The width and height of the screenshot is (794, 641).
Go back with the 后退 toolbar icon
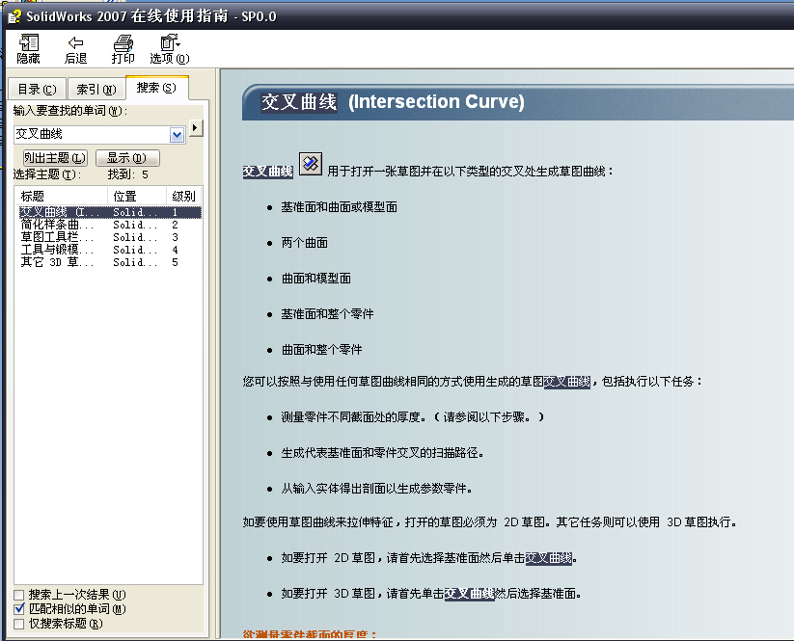(x=75, y=48)
